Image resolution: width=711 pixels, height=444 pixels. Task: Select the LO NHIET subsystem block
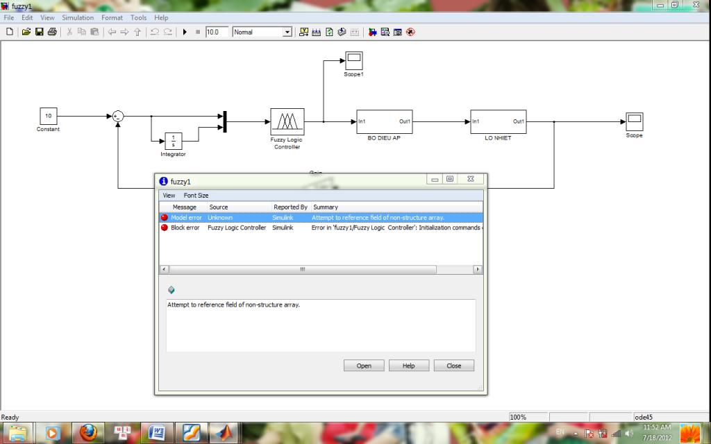coord(498,121)
